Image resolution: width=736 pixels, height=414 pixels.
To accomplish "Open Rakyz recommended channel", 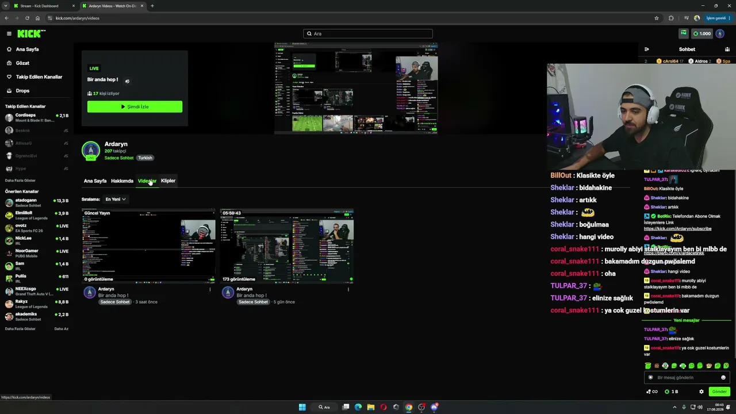I will [37, 304].
